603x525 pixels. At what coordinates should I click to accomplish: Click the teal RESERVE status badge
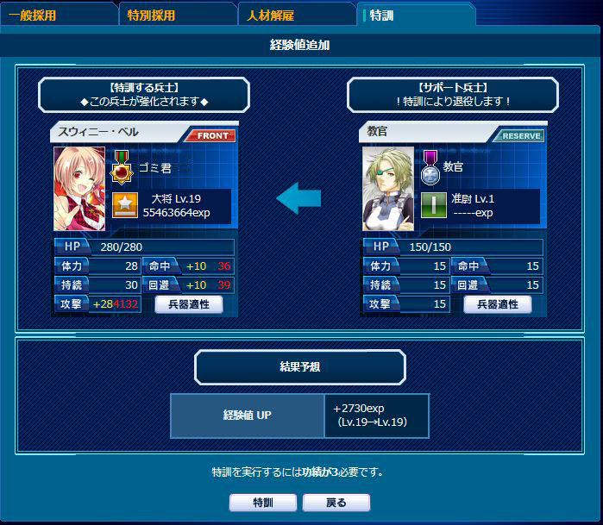pos(519,135)
